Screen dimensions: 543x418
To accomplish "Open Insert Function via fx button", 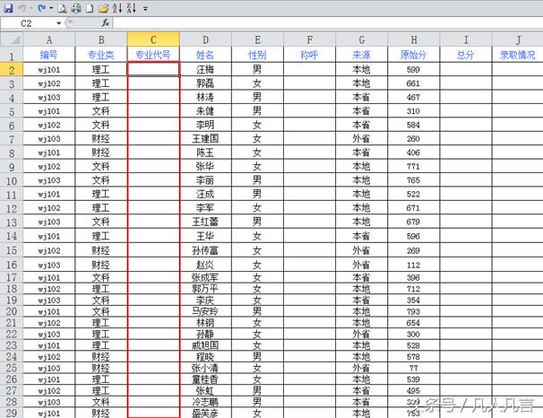I will click(x=106, y=23).
